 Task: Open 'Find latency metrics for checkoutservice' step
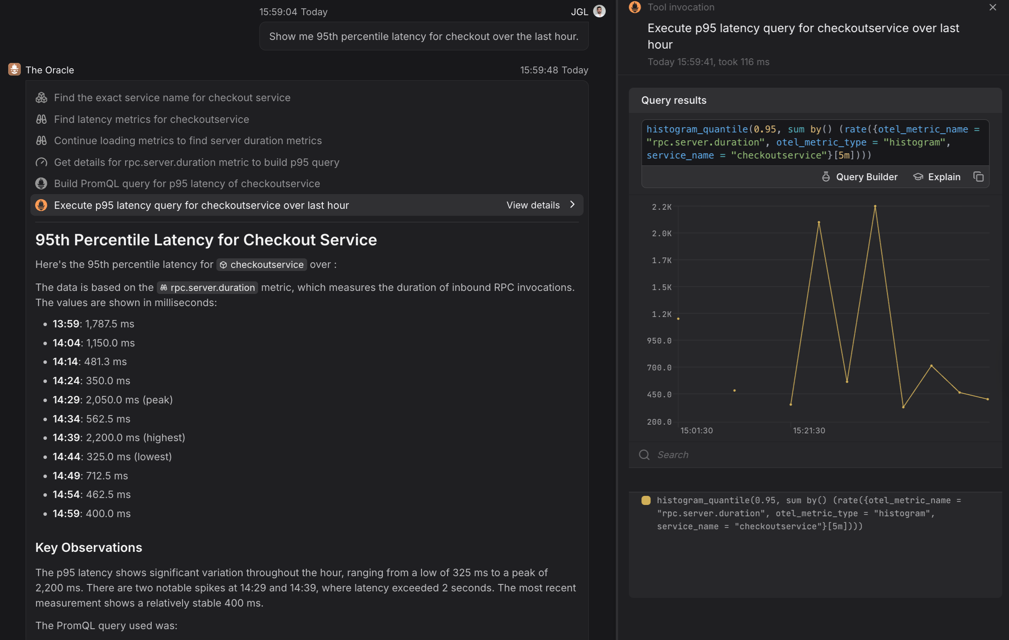click(x=151, y=119)
